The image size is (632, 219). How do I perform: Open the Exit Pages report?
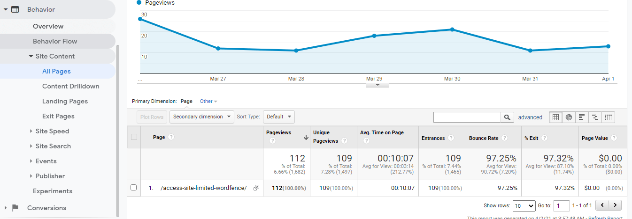pos(58,116)
